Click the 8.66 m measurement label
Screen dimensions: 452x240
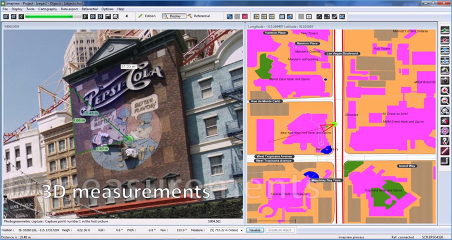coord(78,120)
